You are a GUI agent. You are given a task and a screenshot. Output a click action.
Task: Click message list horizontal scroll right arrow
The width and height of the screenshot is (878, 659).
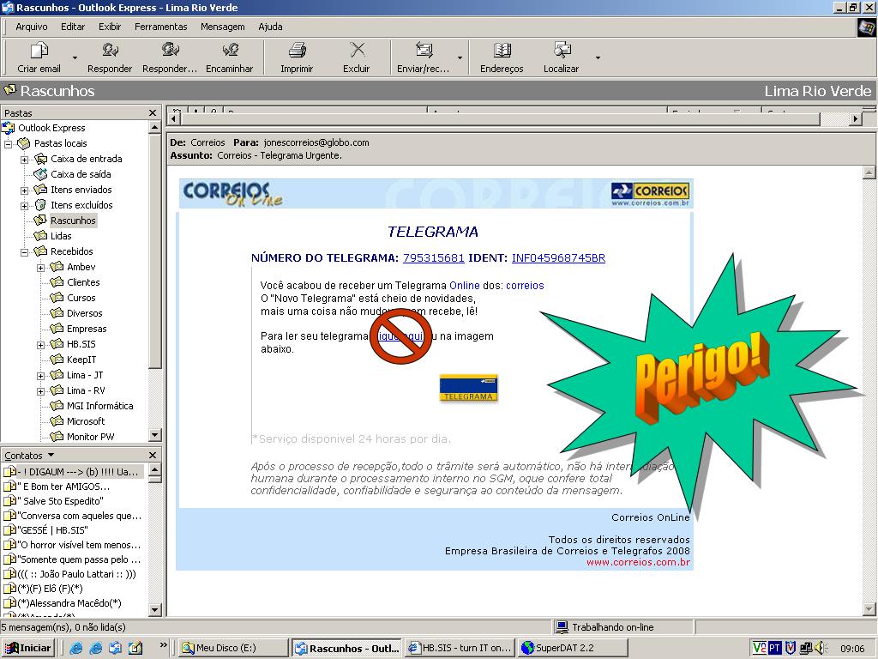pyautogui.click(x=855, y=118)
